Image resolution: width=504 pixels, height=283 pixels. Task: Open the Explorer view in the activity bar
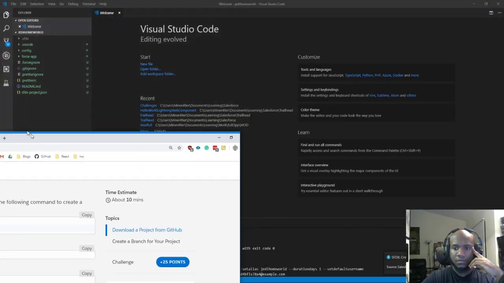(x=6, y=15)
